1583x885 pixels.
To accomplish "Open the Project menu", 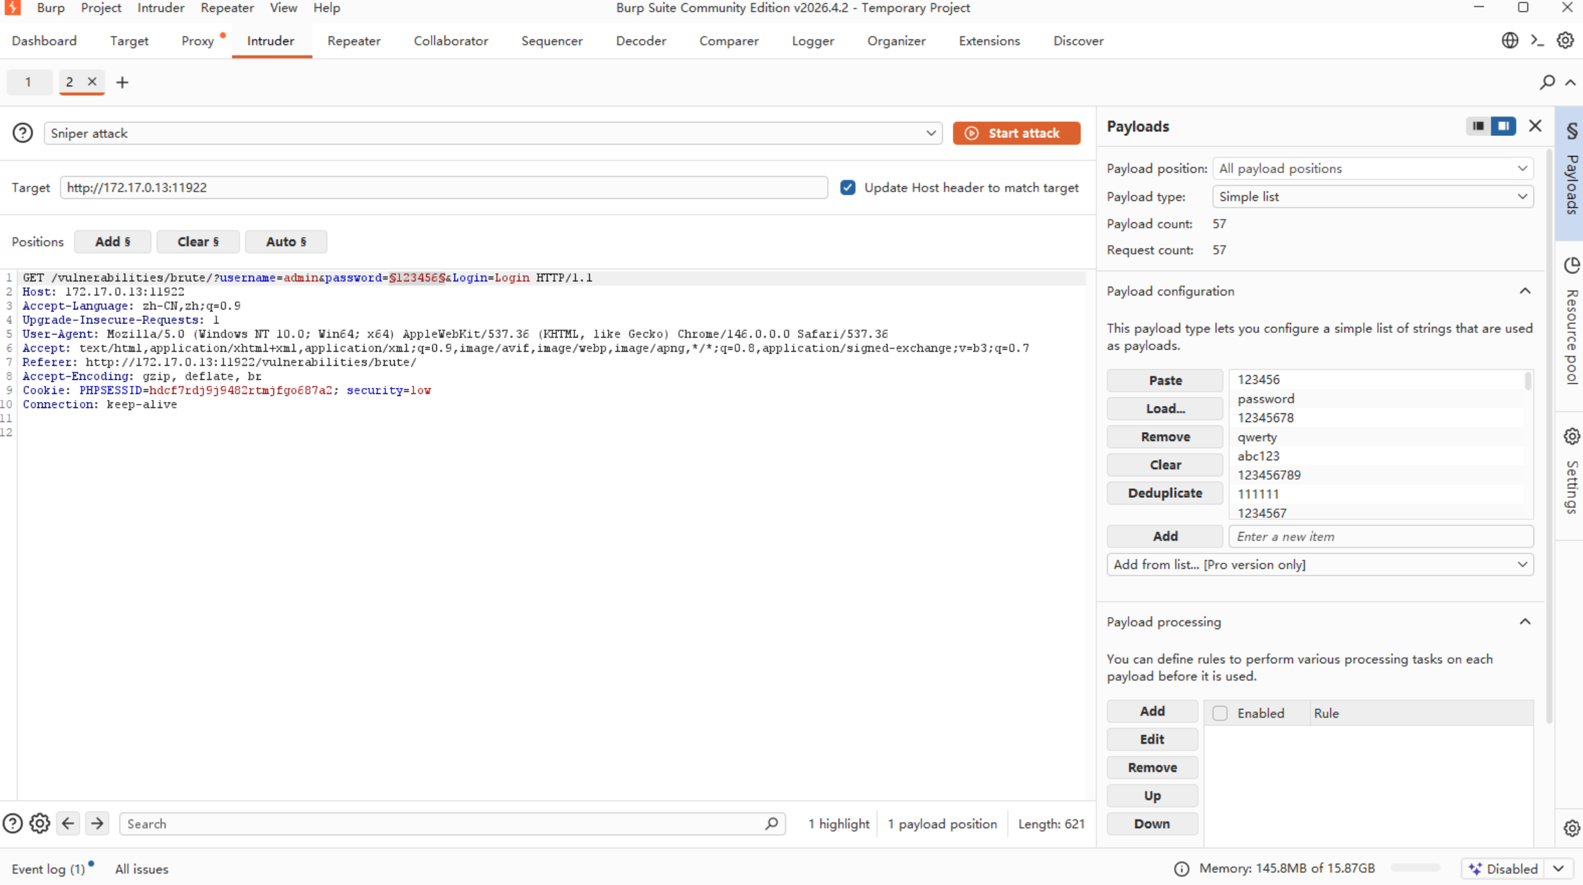I will coord(101,7).
